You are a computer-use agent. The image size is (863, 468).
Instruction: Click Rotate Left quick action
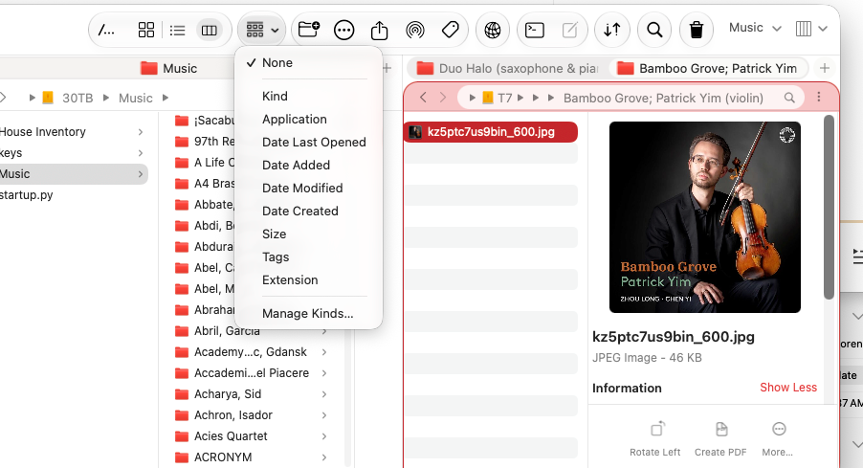click(655, 439)
